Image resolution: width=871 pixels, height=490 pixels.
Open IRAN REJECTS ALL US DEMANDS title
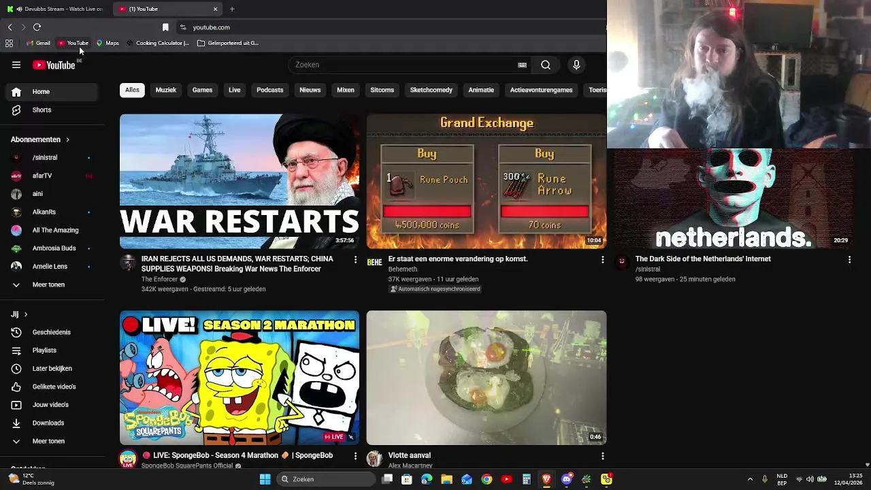237,264
